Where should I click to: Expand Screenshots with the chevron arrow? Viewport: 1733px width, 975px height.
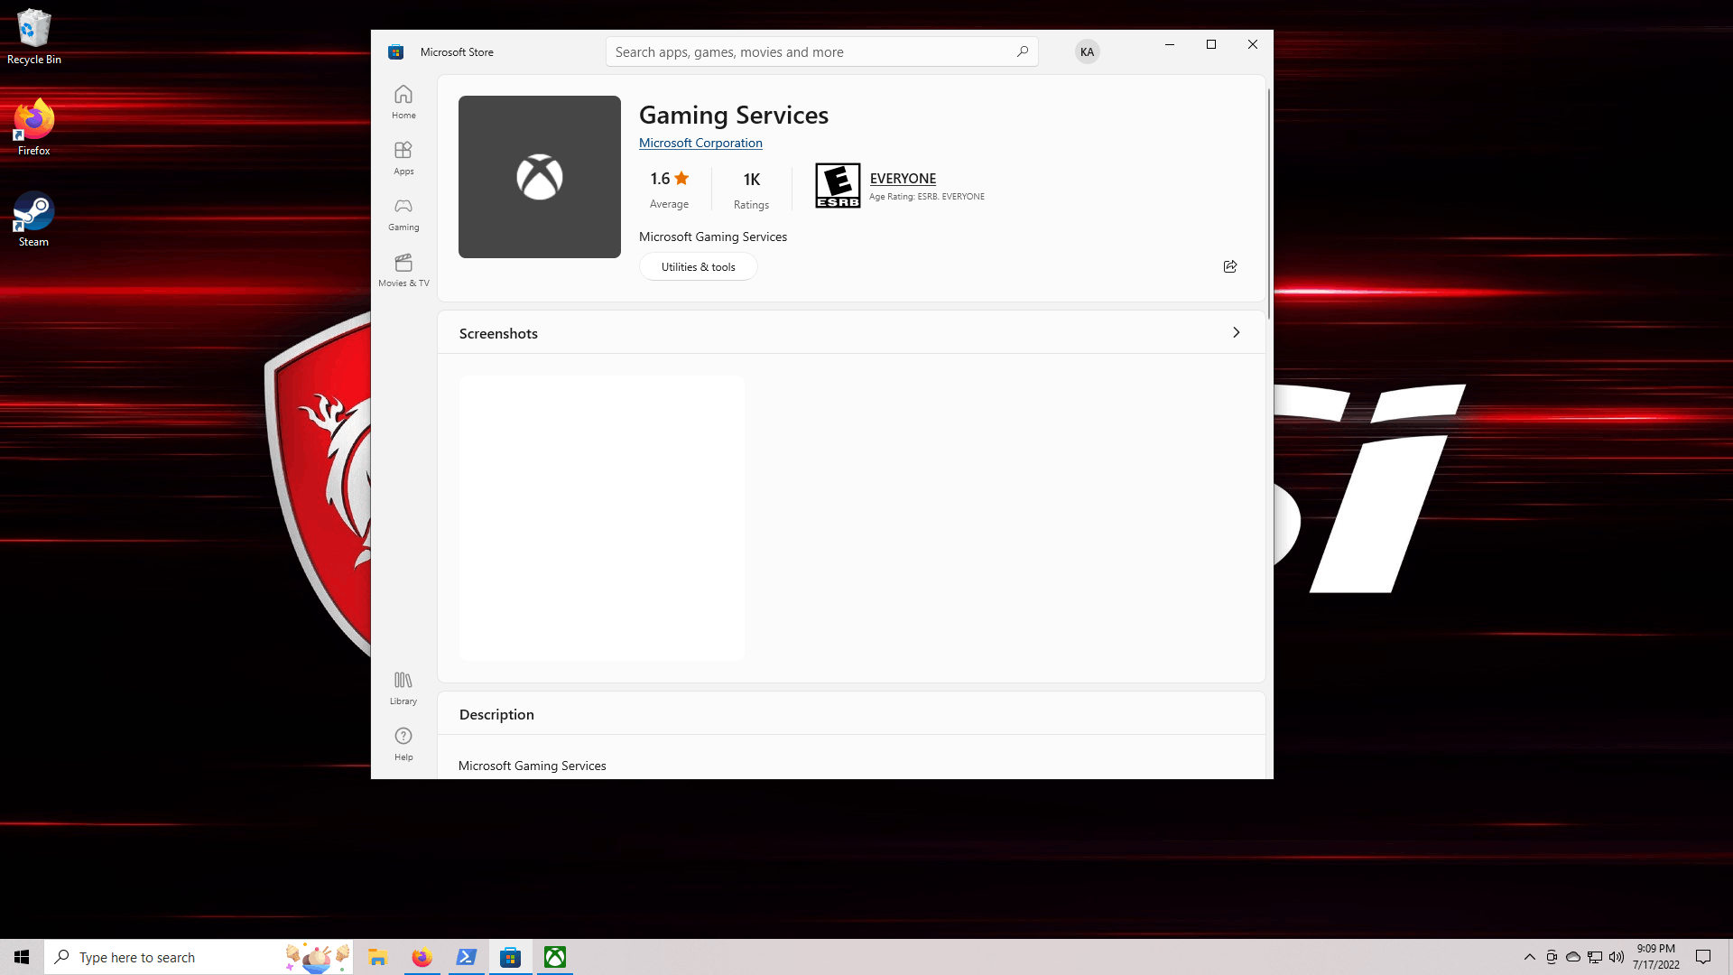click(x=1236, y=332)
